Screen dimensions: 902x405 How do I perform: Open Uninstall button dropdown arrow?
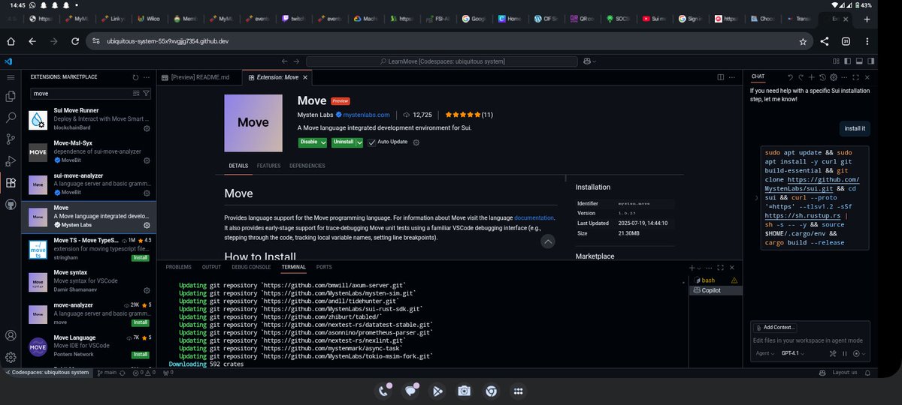pyautogui.click(x=360, y=142)
